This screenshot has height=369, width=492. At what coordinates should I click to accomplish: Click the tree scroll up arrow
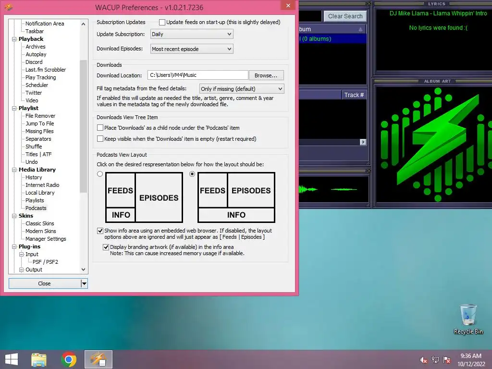click(x=83, y=24)
